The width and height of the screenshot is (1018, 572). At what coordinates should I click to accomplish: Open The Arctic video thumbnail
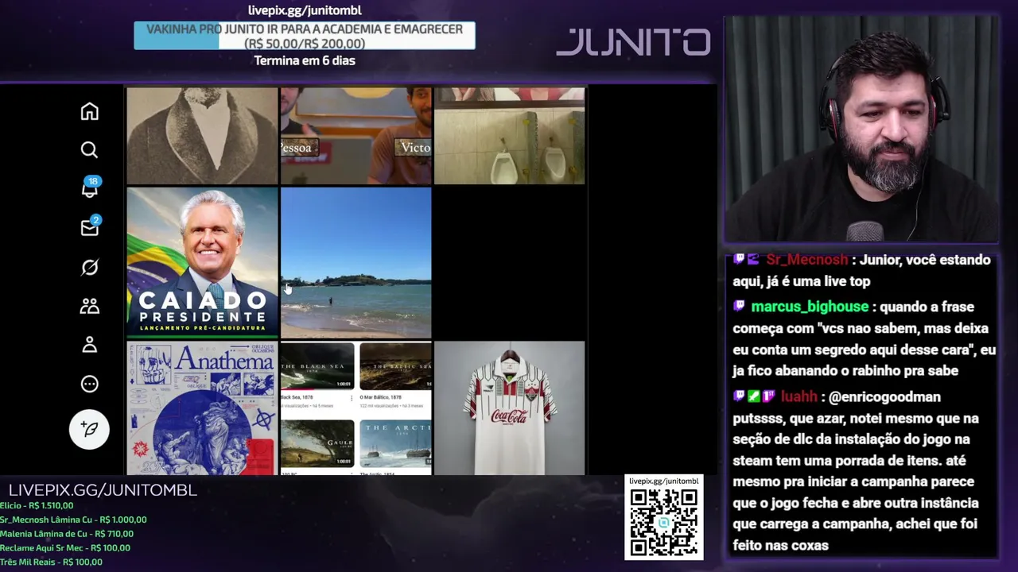395,444
